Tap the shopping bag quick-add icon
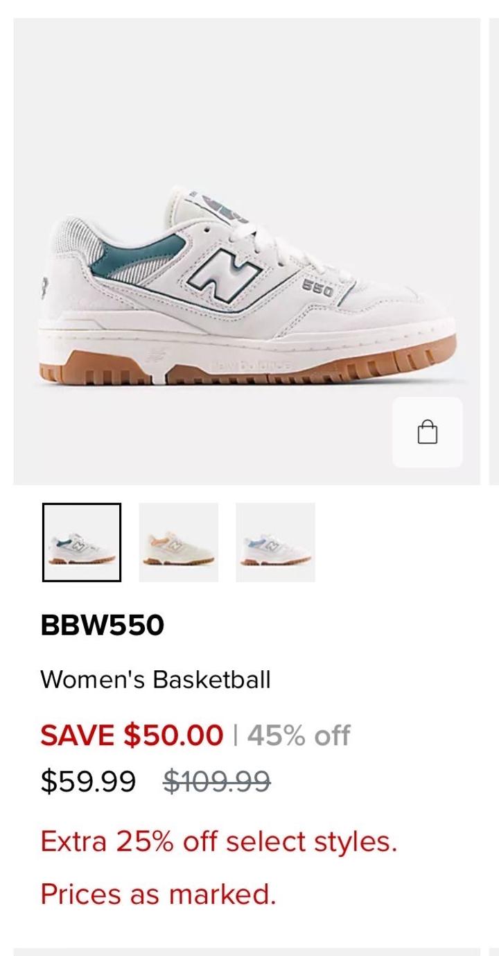 click(428, 432)
